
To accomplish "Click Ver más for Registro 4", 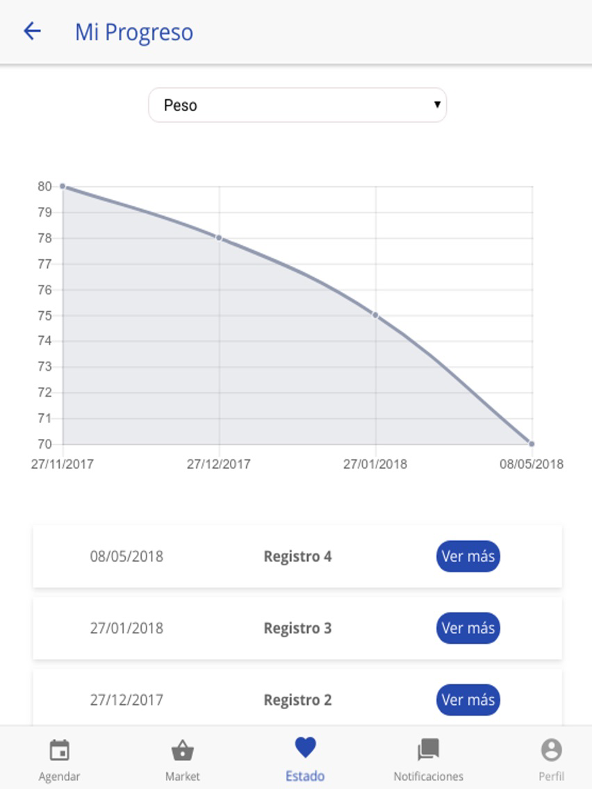I will coord(468,556).
